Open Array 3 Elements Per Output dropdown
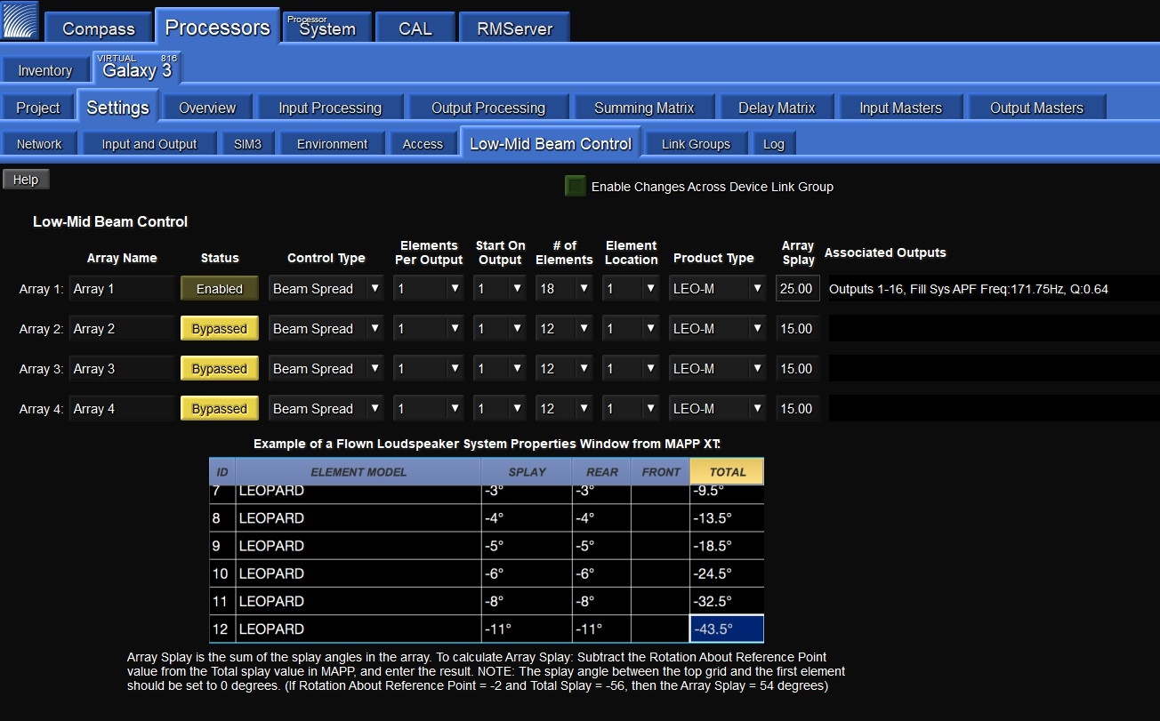The width and height of the screenshot is (1160, 721). (x=429, y=369)
